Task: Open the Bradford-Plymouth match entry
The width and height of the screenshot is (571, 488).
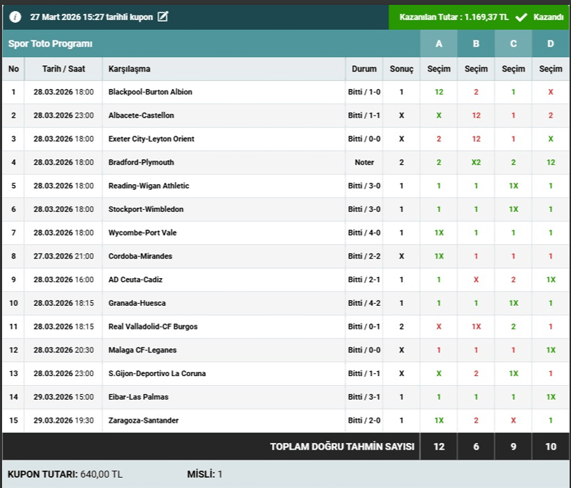Action: [141, 163]
